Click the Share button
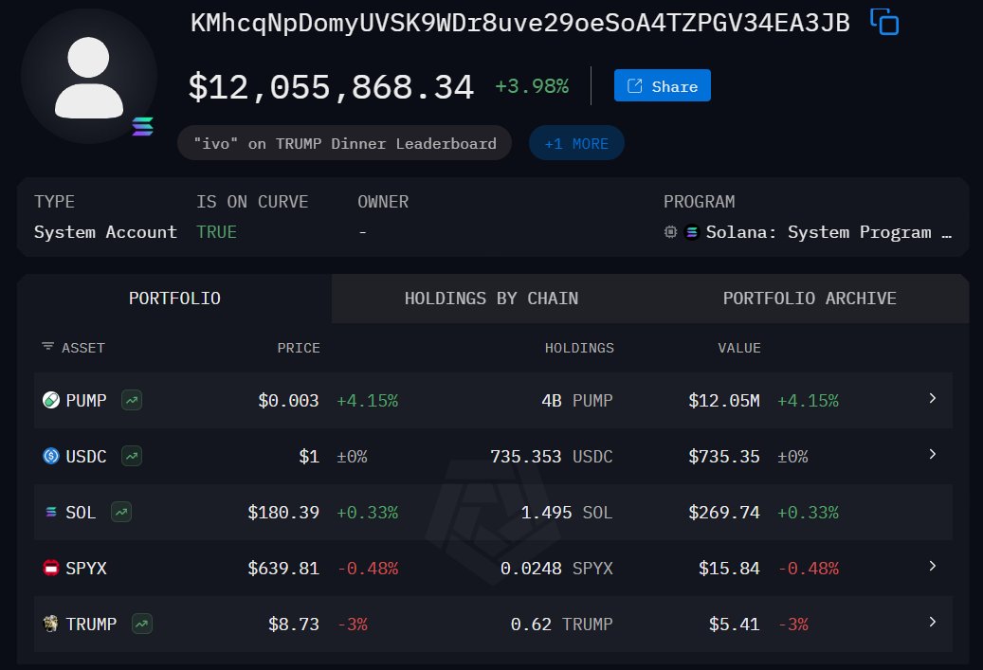The width and height of the screenshot is (983, 670). tap(662, 86)
